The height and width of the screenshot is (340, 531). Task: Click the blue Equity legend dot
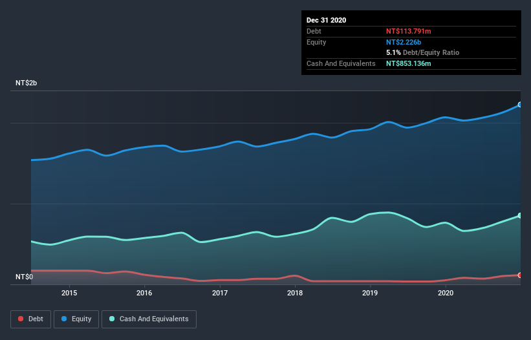64,319
